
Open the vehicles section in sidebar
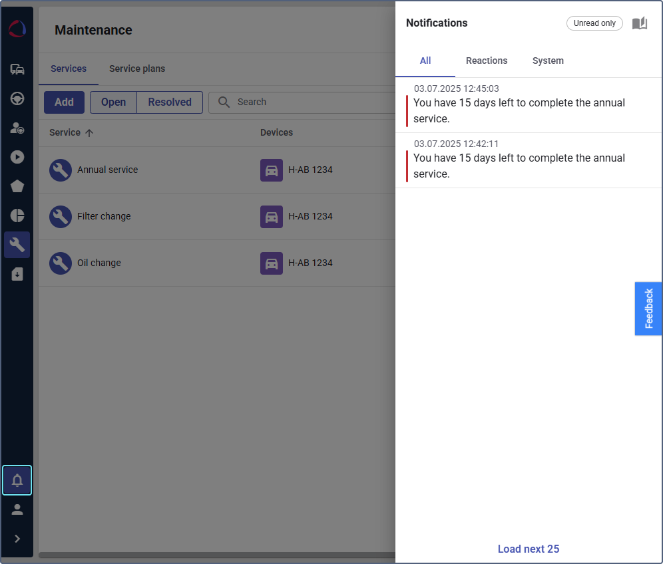click(17, 69)
